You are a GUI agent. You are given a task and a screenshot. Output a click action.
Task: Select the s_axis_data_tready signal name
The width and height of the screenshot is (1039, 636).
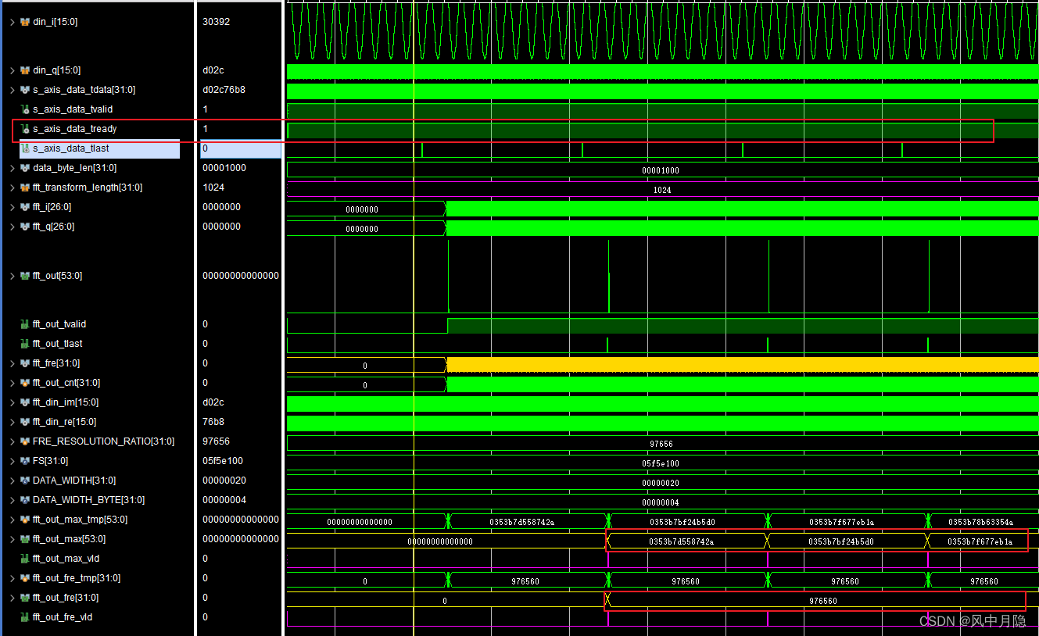pyautogui.click(x=75, y=129)
